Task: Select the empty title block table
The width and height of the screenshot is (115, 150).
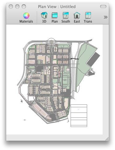Action: pyautogui.click(x=79, y=116)
